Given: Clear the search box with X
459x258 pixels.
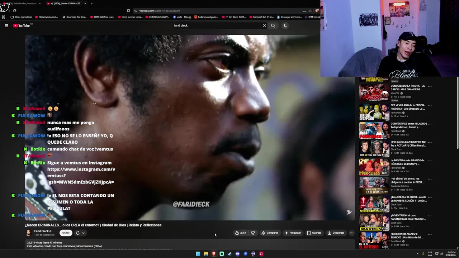Looking at the screenshot, I should coord(264,25).
